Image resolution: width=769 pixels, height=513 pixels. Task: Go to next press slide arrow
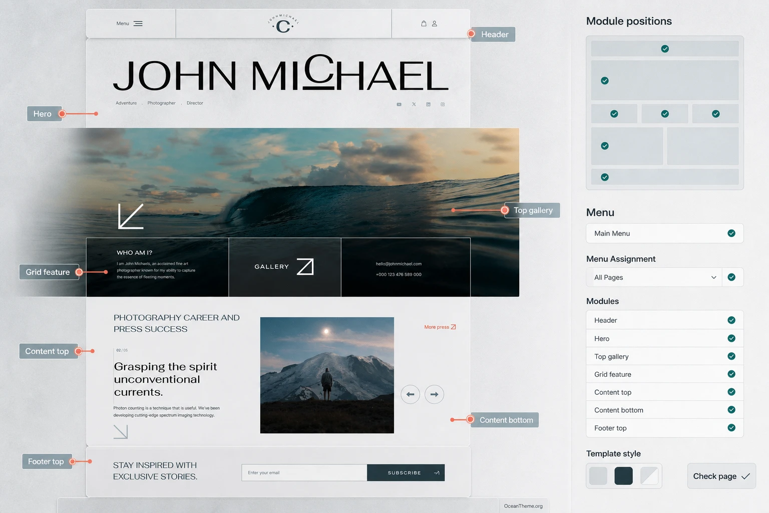pos(434,394)
